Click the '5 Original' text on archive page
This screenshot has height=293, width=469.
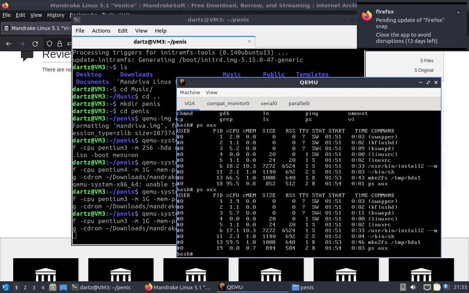tap(424, 70)
